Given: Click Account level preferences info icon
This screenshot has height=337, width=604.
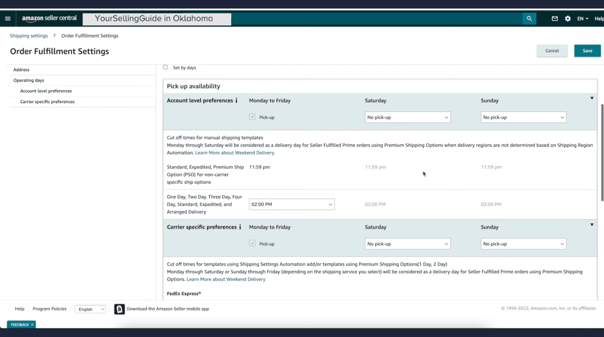Looking at the screenshot, I should (237, 101).
